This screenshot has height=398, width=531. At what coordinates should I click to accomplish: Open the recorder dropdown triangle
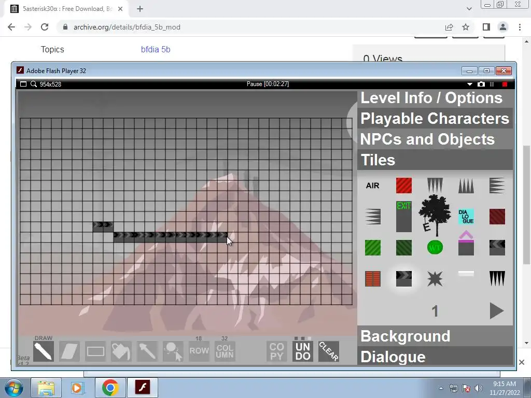(470, 84)
